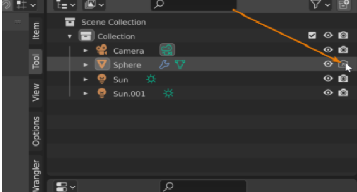The height and width of the screenshot is (192, 357).
Task: Click the Sphere modifier wrench icon
Action: [164, 65]
